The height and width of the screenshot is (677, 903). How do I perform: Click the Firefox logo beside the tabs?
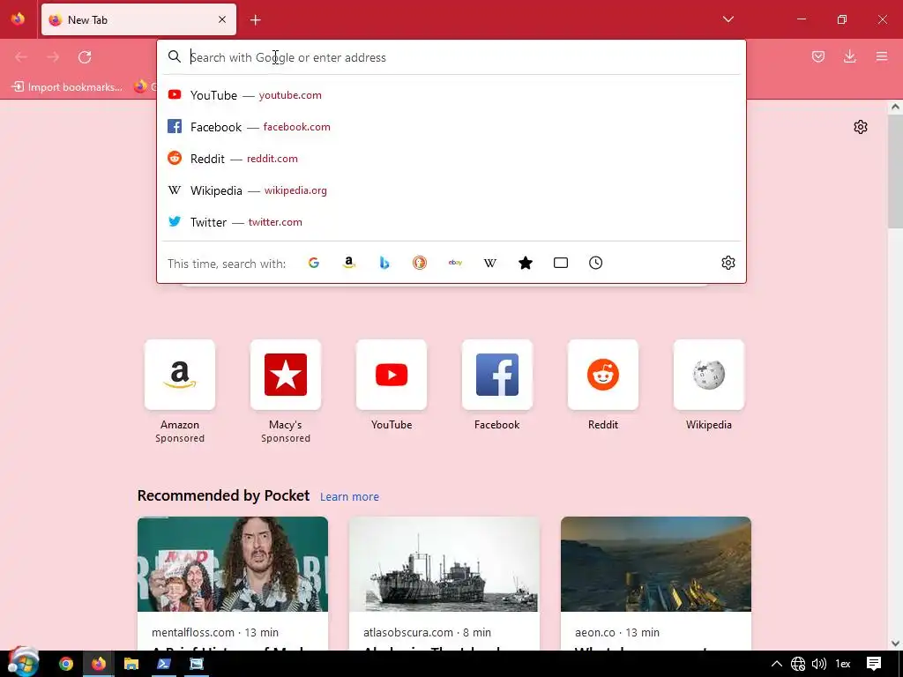18,19
